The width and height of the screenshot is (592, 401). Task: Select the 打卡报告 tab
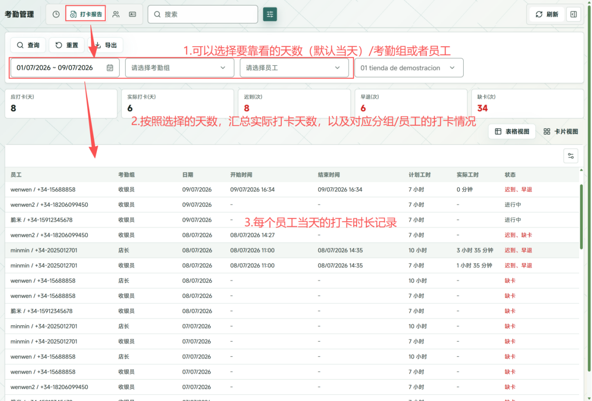click(86, 14)
